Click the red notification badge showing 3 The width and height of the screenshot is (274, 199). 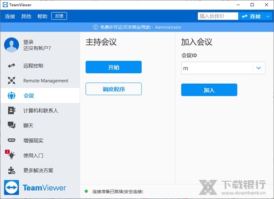7,151
